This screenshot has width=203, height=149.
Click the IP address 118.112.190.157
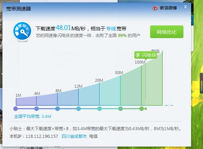[x=42, y=136]
